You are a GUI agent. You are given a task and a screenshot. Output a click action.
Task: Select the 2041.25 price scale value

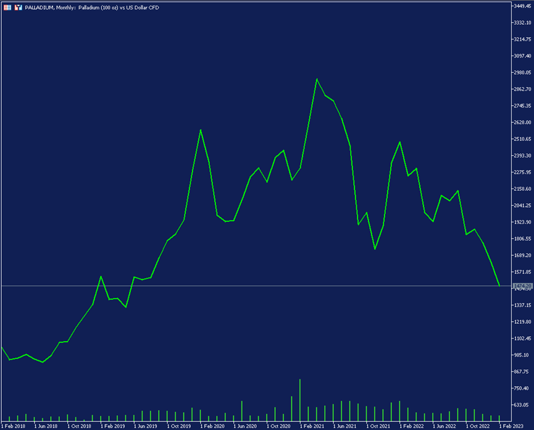click(522, 206)
